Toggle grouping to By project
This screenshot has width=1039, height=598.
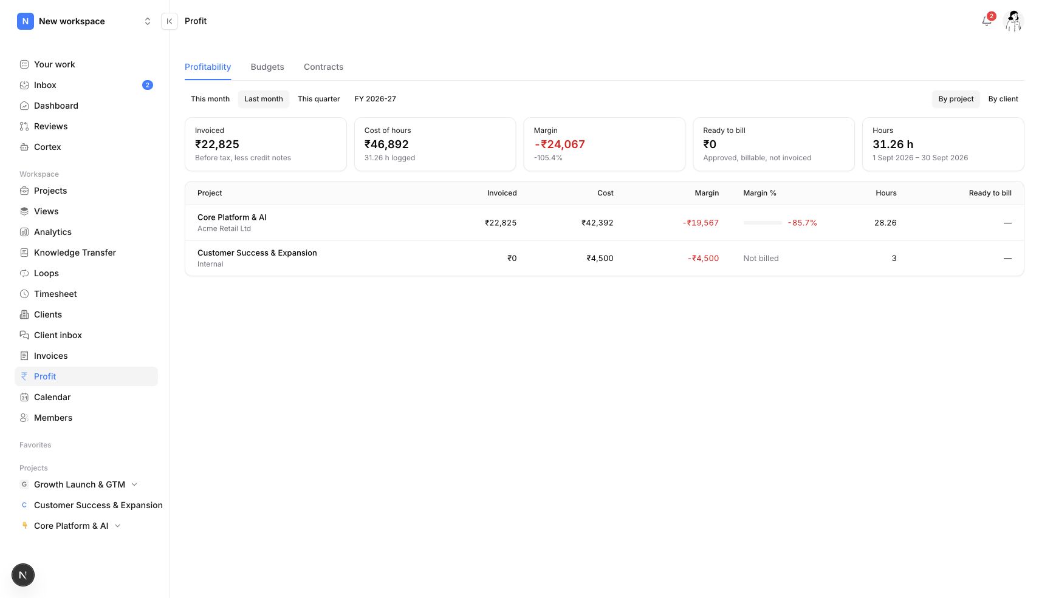click(x=956, y=99)
